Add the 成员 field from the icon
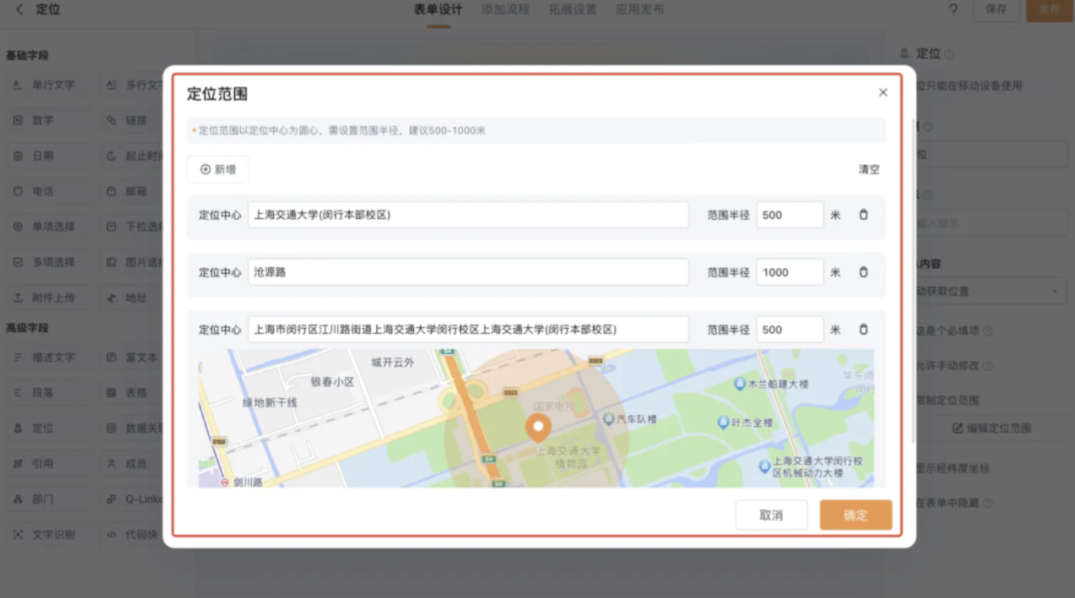This screenshot has height=598, width=1075. pos(112,463)
